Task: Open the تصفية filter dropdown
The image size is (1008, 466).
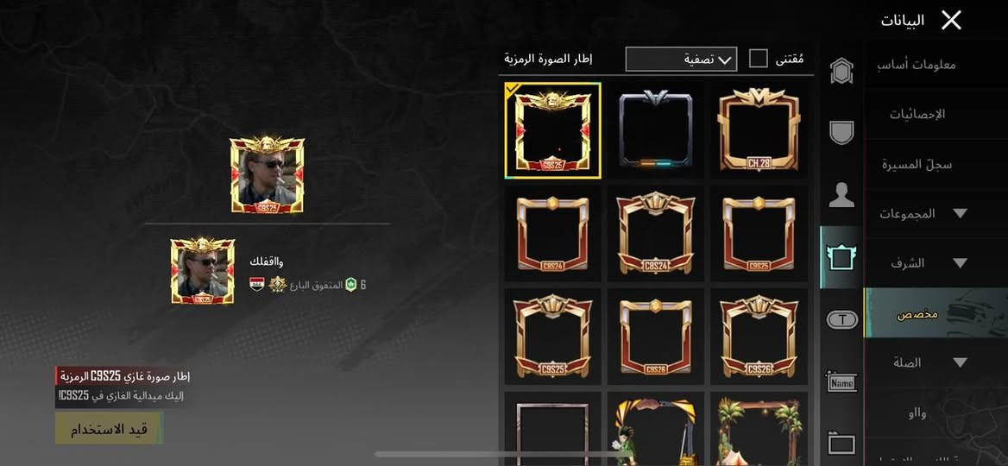Action: click(681, 60)
